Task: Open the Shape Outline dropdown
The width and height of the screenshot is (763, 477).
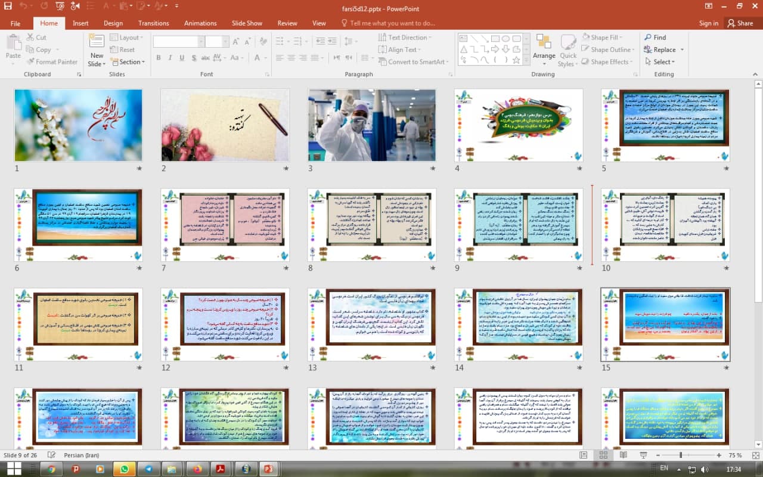Action: (609, 49)
